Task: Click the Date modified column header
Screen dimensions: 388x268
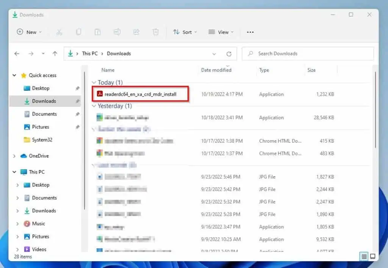Action: (x=216, y=70)
